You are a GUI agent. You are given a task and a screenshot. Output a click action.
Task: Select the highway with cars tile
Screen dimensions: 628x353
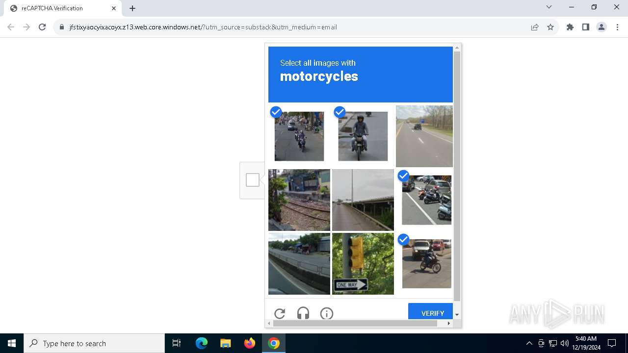tap(424, 136)
